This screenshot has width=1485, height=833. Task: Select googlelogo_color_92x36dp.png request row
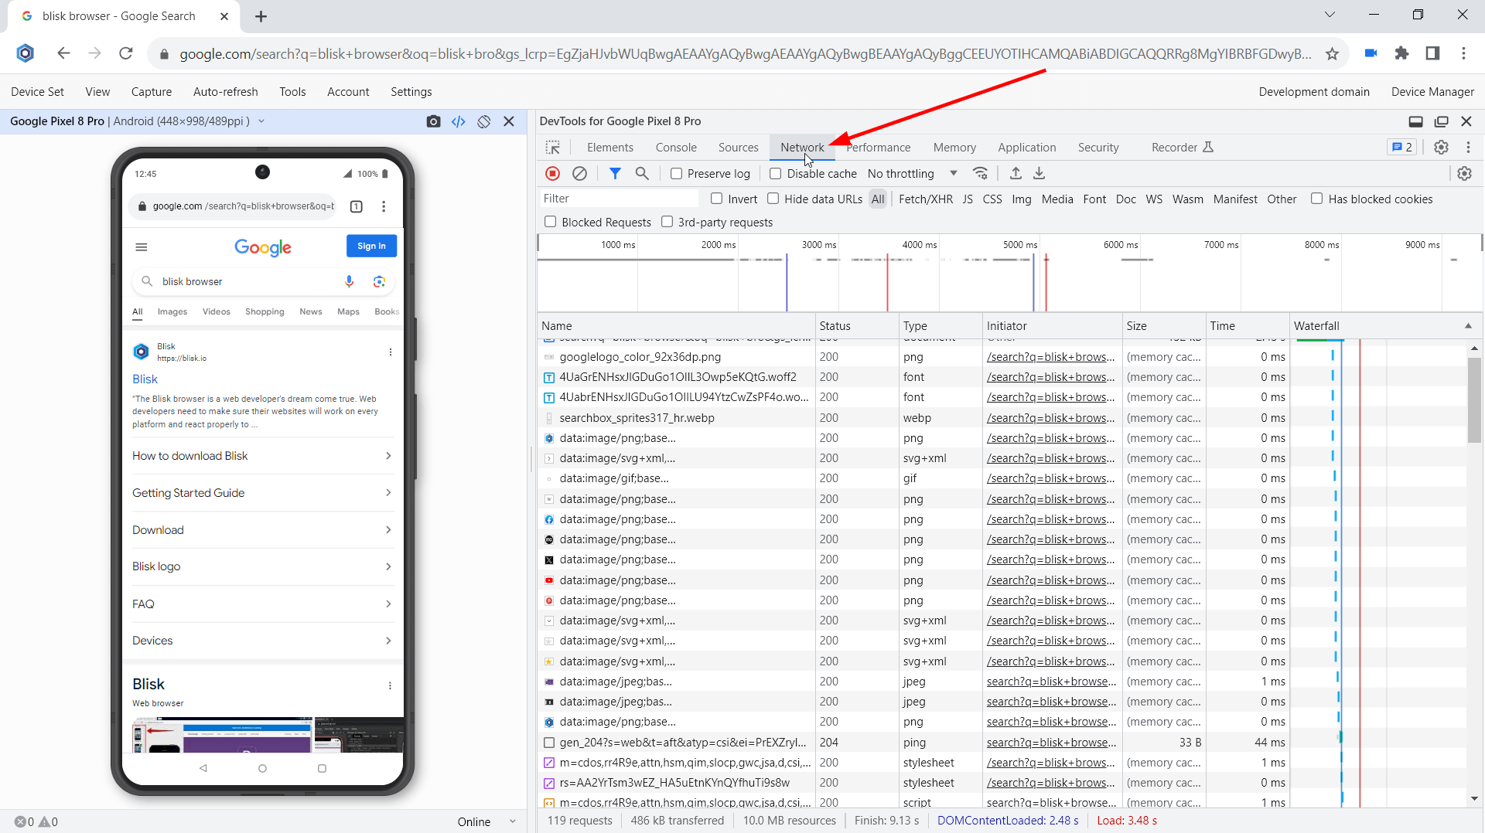pyautogui.click(x=1002, y=357)
